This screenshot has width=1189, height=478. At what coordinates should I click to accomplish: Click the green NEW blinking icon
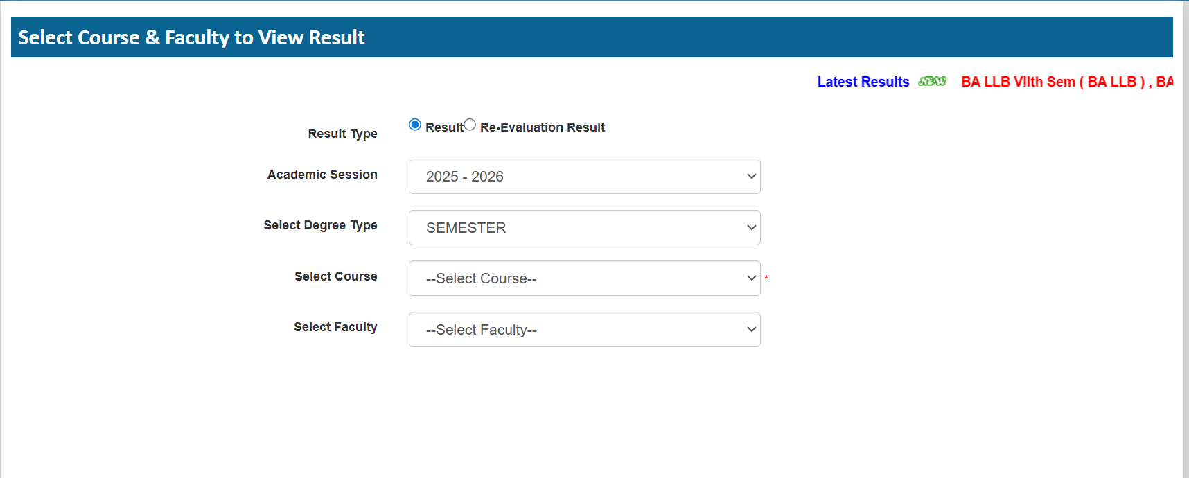(932, 81)
